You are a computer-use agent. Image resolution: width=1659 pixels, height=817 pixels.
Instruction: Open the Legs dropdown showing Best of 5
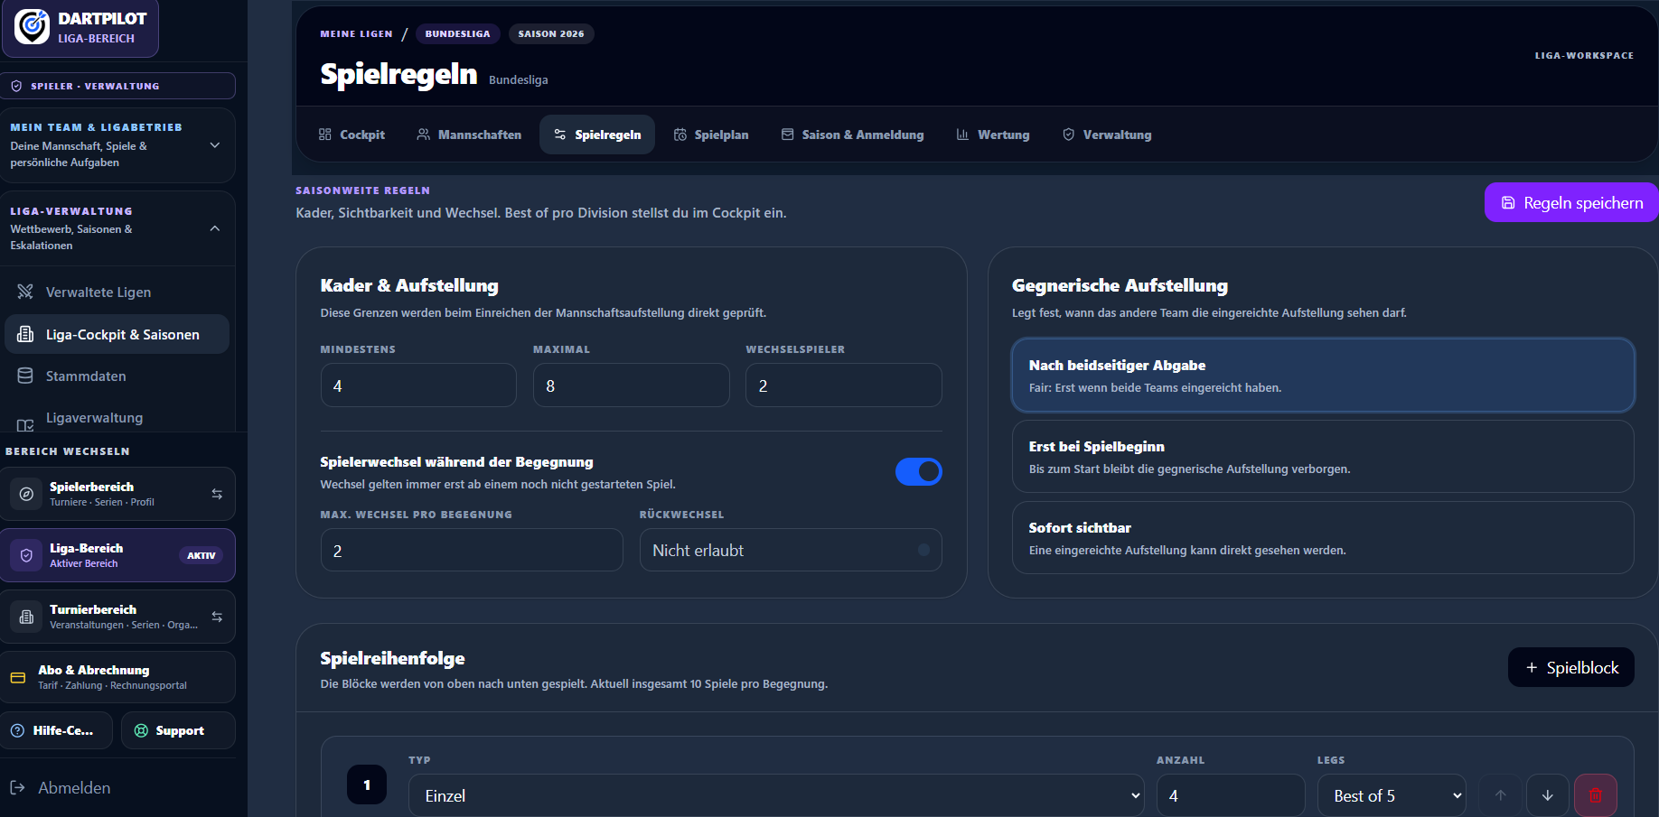[x=1392, y=795]
